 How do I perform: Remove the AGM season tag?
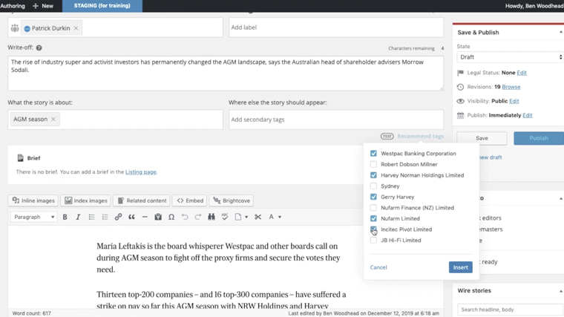tap(53, 119)
